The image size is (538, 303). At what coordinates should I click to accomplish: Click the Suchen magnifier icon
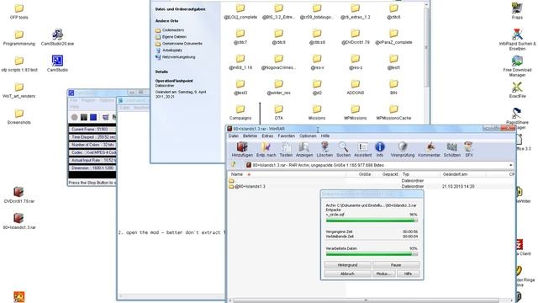[343, 150]
